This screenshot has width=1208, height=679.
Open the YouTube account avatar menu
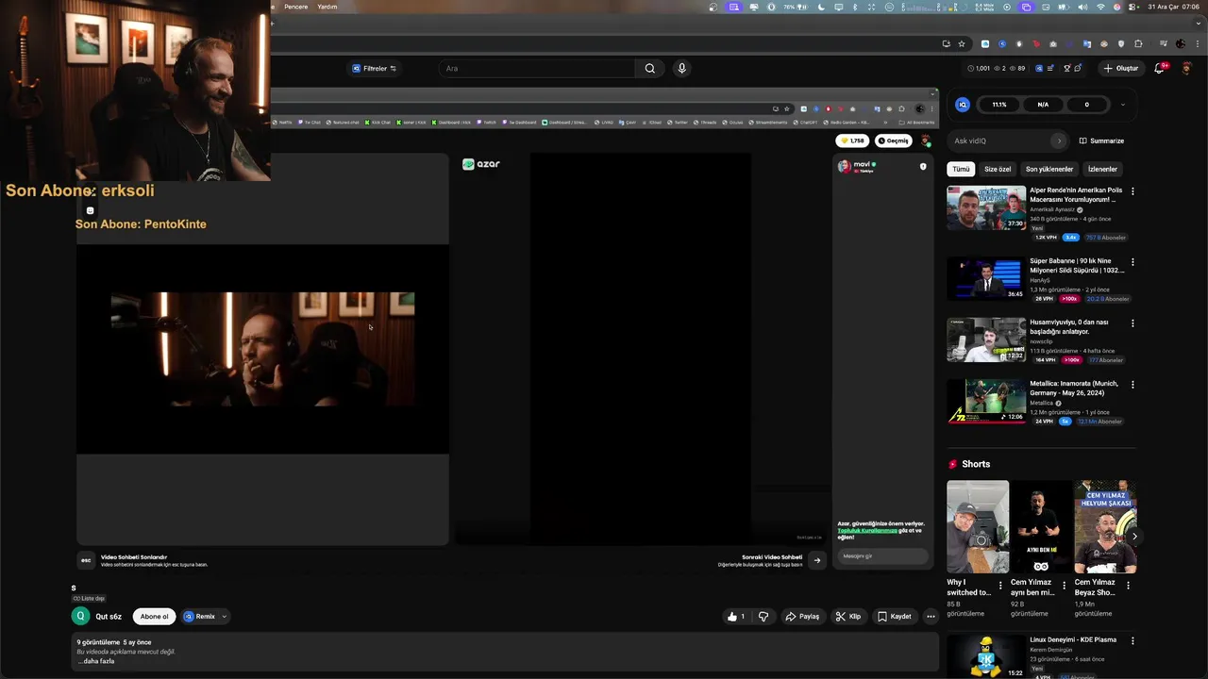coord(1187,68)
